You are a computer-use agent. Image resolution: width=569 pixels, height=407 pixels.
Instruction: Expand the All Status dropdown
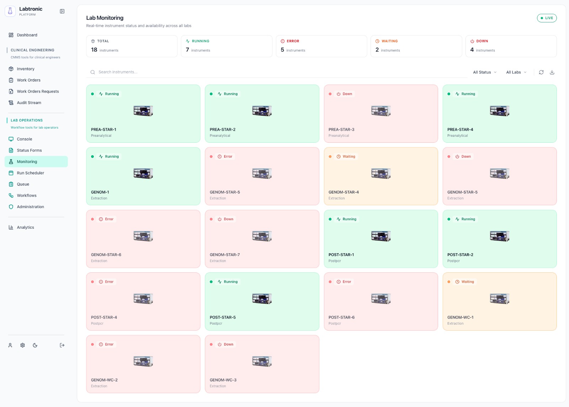pyautogui.click(x=484, y=72)
